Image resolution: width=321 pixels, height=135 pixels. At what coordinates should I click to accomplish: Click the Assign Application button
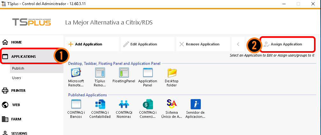287,44
